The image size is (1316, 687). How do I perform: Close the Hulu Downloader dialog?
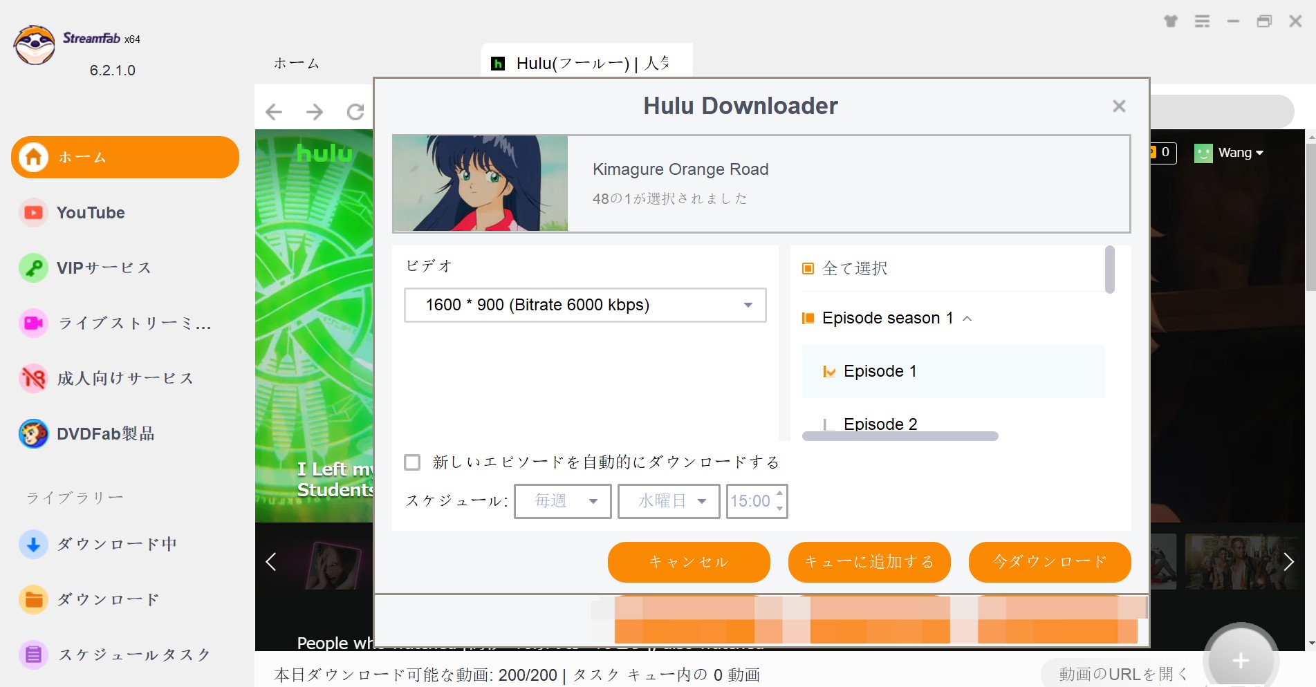tap(1119, 106)
